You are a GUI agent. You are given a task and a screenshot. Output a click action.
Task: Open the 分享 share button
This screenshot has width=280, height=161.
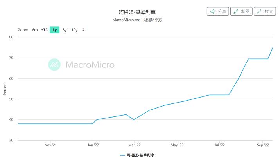coord(218,11)
